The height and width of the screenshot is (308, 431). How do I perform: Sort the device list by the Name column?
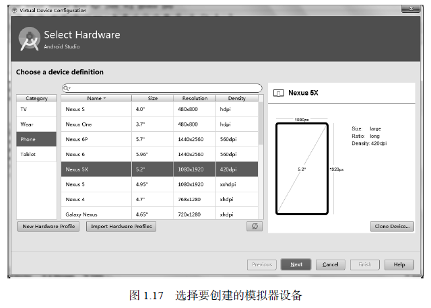pos(96,98)
